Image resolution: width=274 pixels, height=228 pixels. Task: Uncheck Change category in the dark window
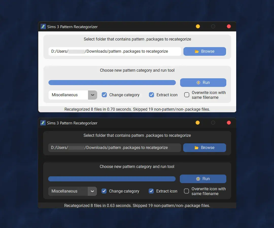[104, 191]
